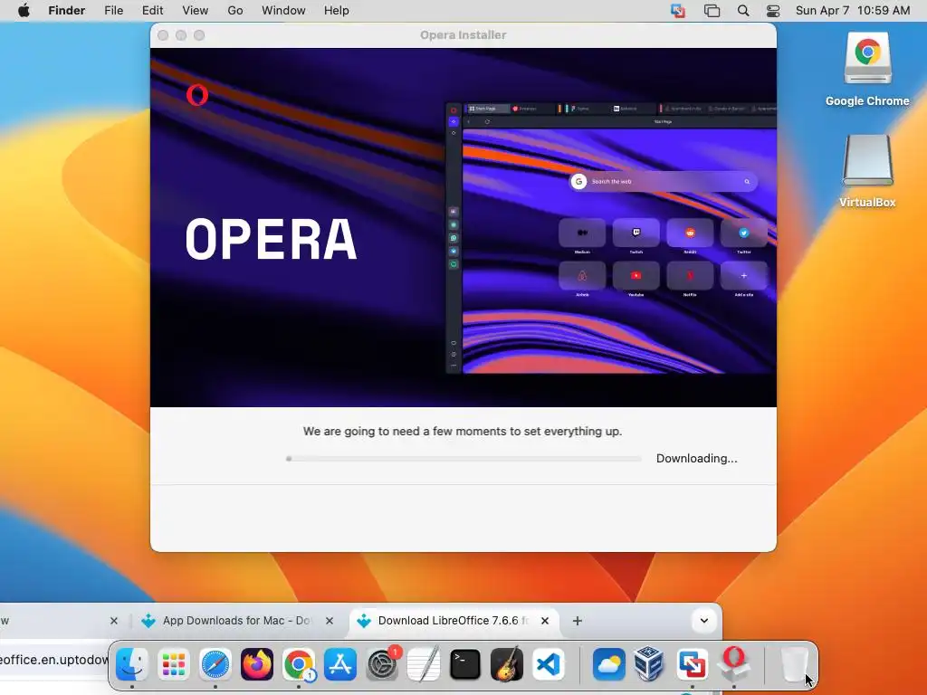The height and width of the screenshot is (695, 927).
Task: Open Finder from the Dock
Action: 131,664
